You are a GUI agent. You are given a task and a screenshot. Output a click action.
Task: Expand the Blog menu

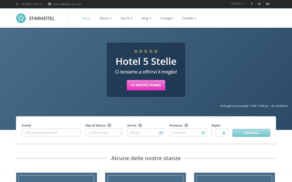tap(146, 18)
